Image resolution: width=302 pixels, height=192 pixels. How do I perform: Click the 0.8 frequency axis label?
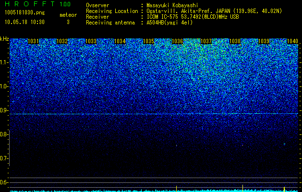pyautogui.click(x=4, y=134)
